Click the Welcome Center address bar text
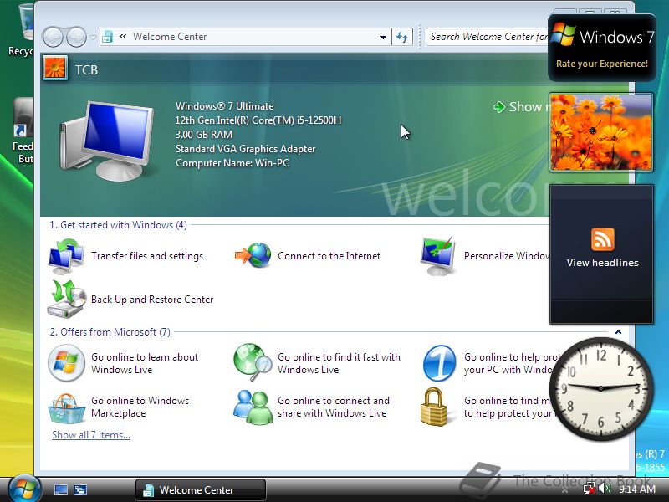This screenshot has height=502, width=669. point(170,37)
